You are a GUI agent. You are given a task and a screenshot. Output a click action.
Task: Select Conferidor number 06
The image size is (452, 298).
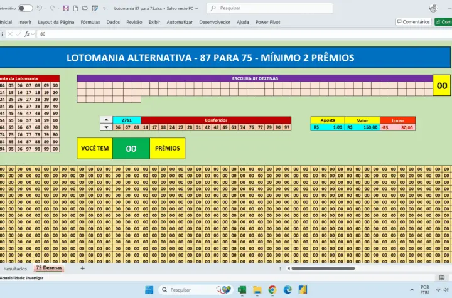coord(117,127)
